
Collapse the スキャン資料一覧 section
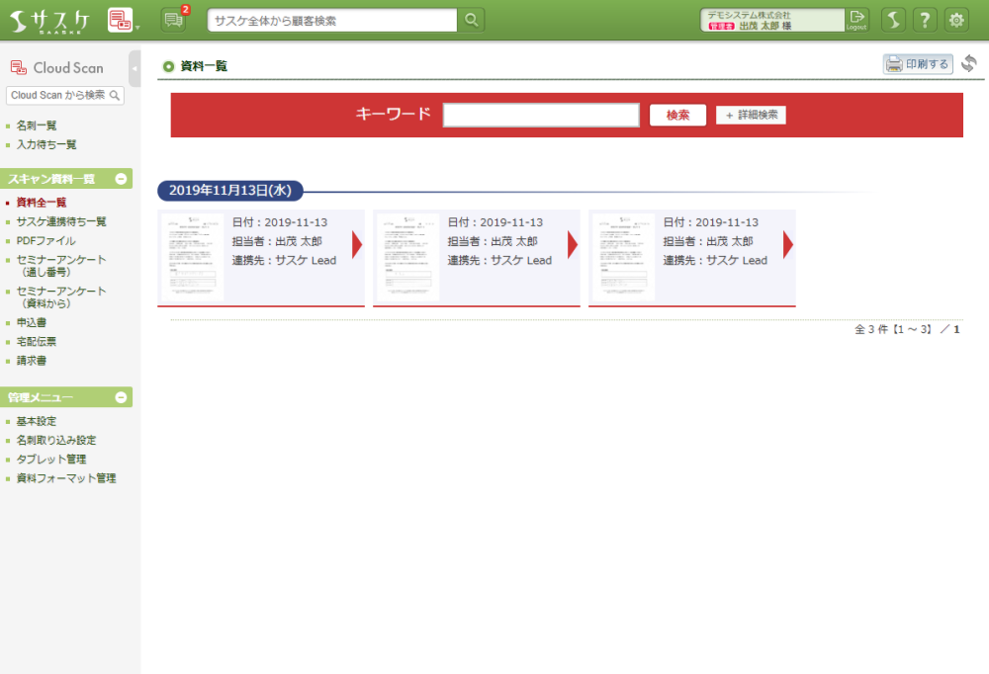point(121,179)
